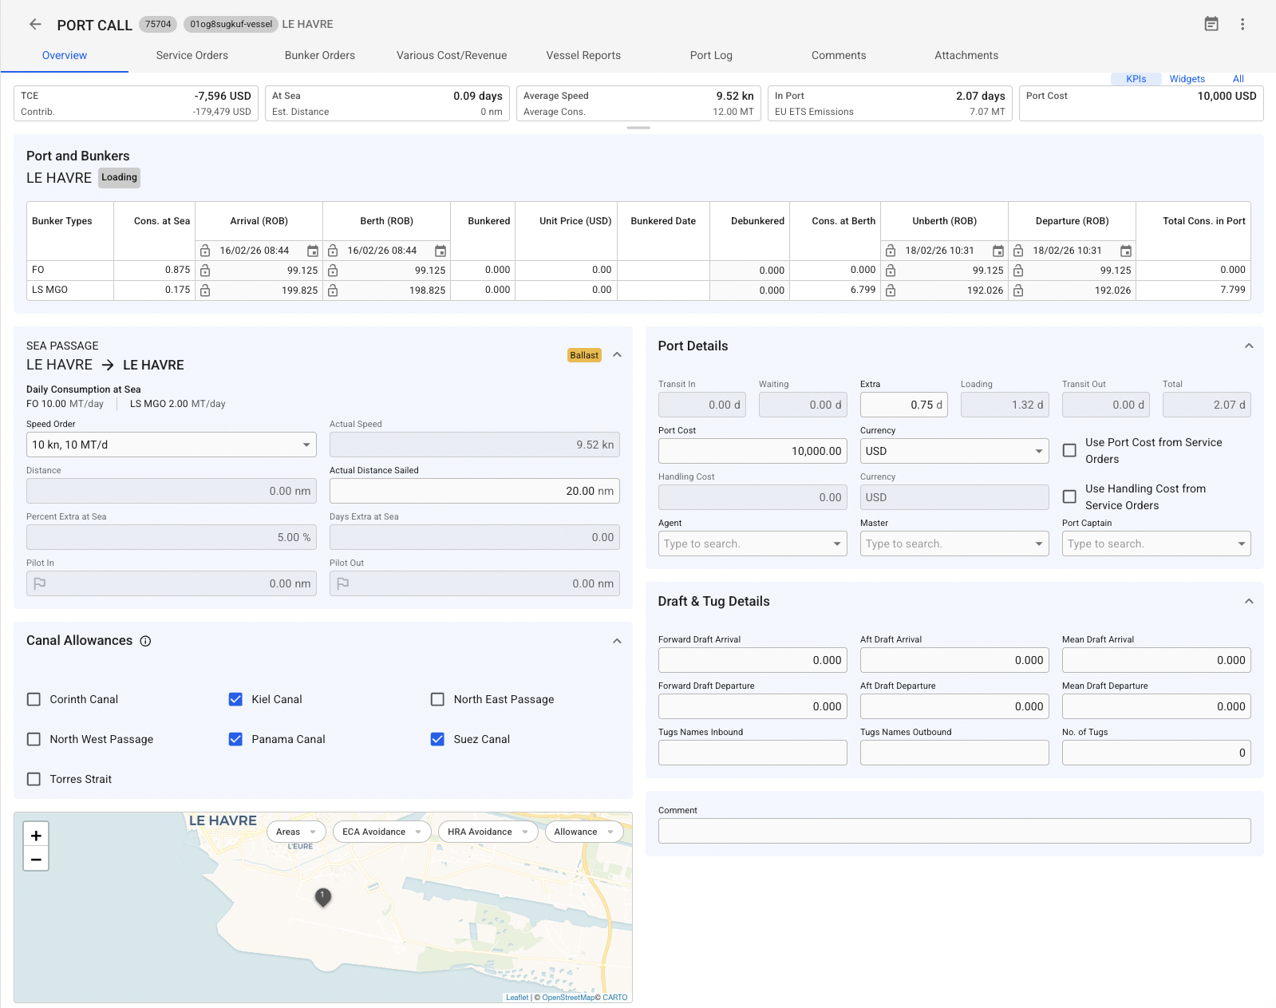Switch to the Bunker Orders tab
1276x1008 pixels.
(x=319, y=55)
